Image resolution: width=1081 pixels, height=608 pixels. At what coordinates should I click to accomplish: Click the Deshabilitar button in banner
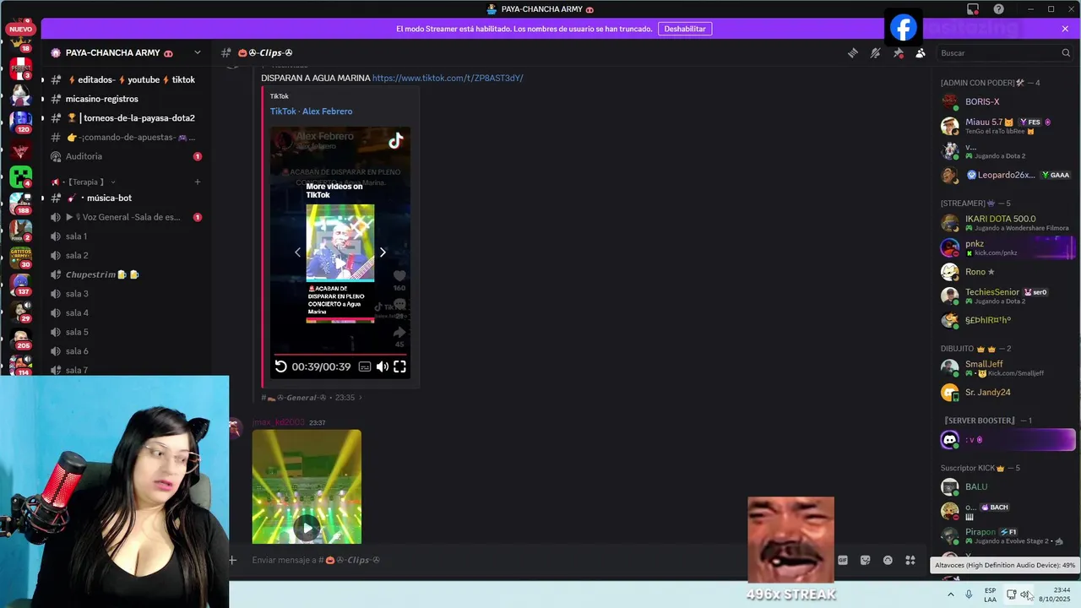pos(684,29)
